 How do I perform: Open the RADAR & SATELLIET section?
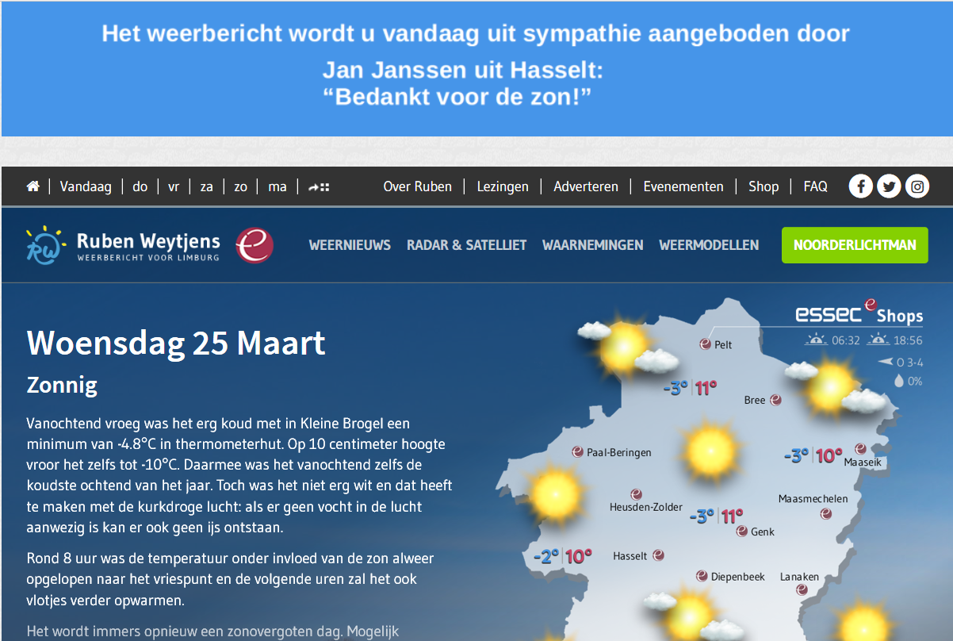[467, 245]
